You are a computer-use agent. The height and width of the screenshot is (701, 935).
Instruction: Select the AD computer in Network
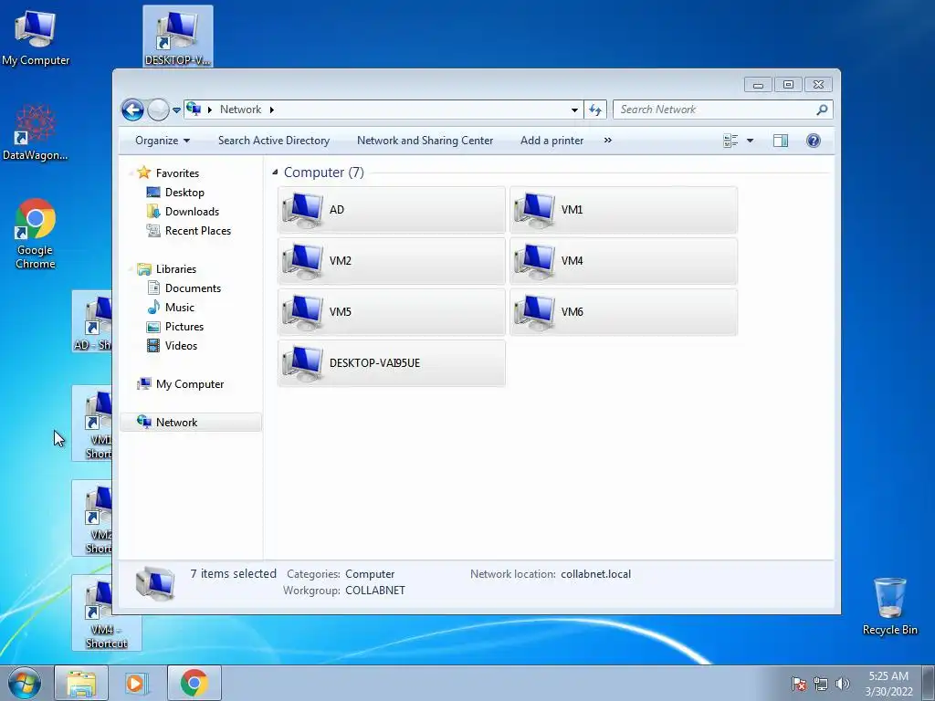coord(391,210)
